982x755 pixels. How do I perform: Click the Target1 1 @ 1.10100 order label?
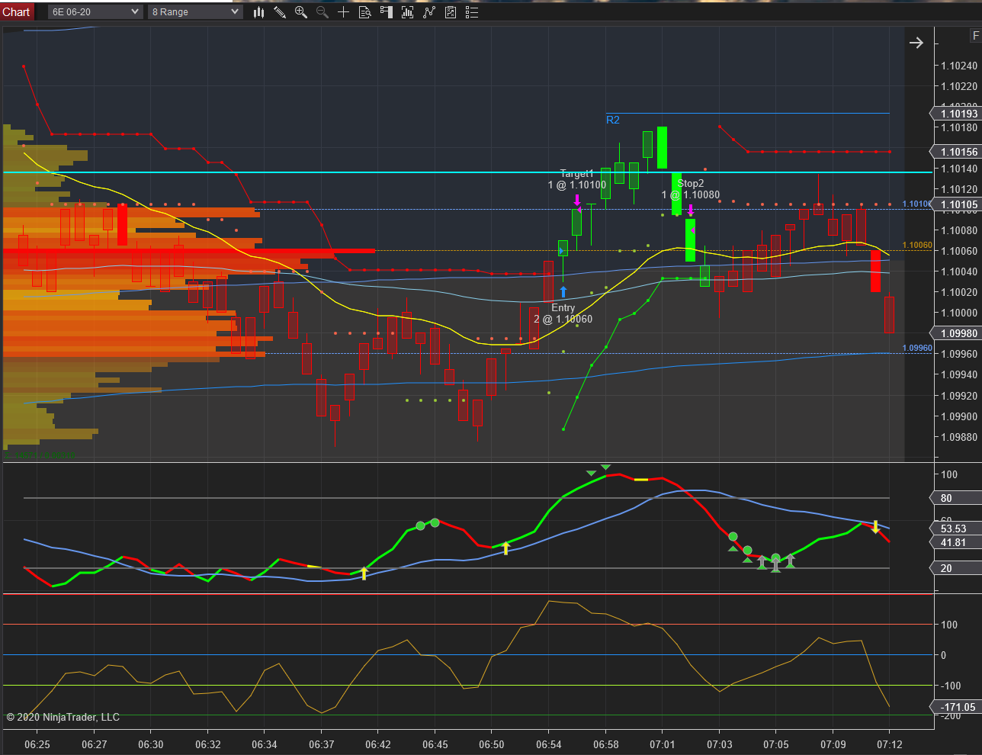pos(577,179)
